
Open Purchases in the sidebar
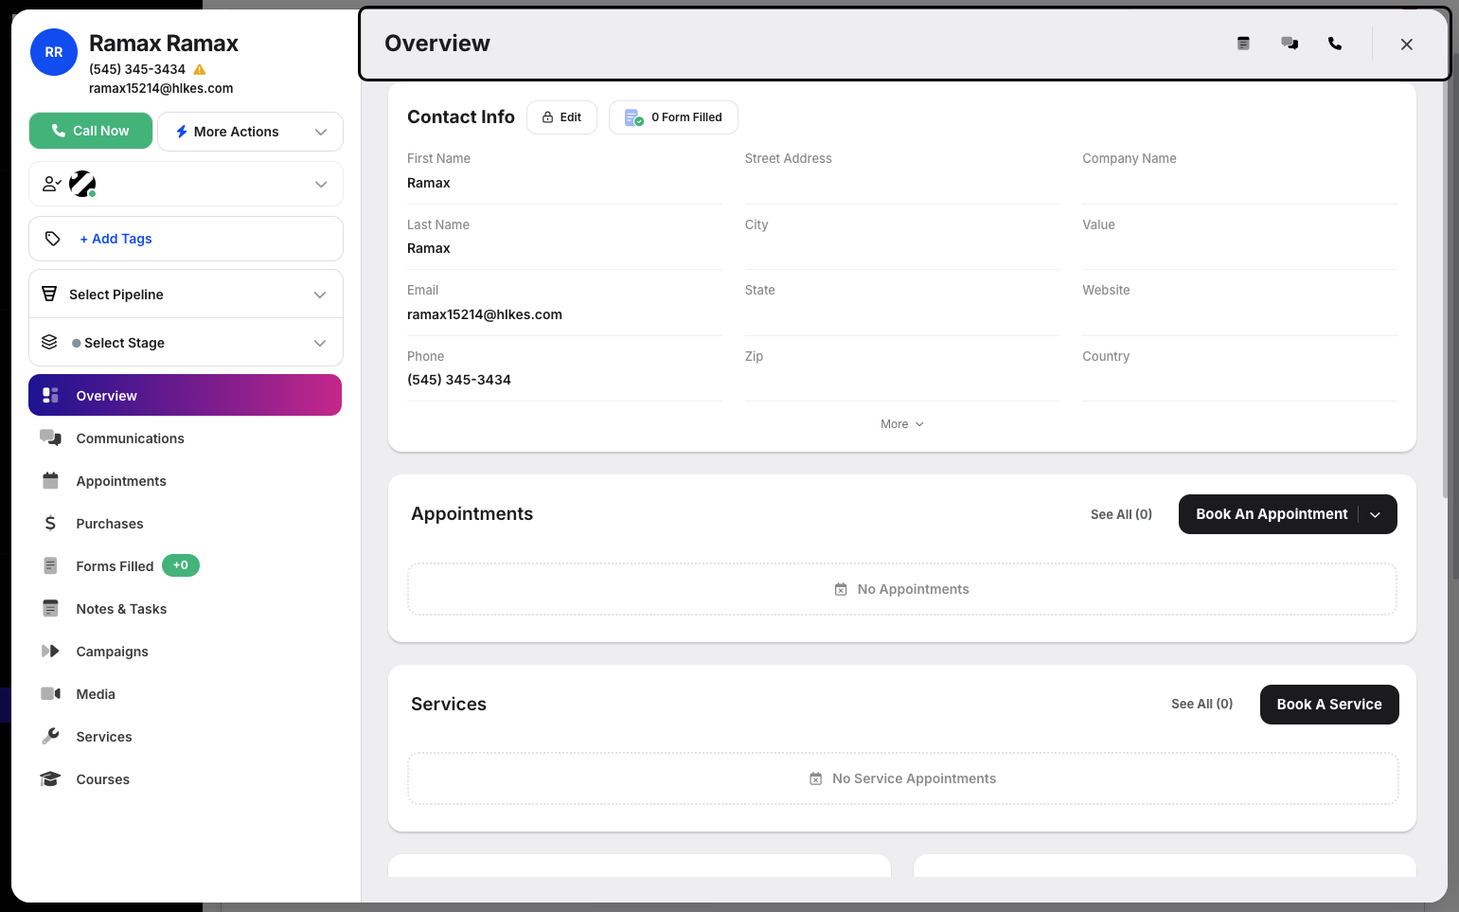[x=185, y=524]
